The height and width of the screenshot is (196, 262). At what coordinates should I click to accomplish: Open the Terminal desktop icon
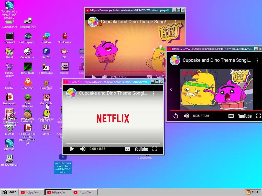click(9, 38)
